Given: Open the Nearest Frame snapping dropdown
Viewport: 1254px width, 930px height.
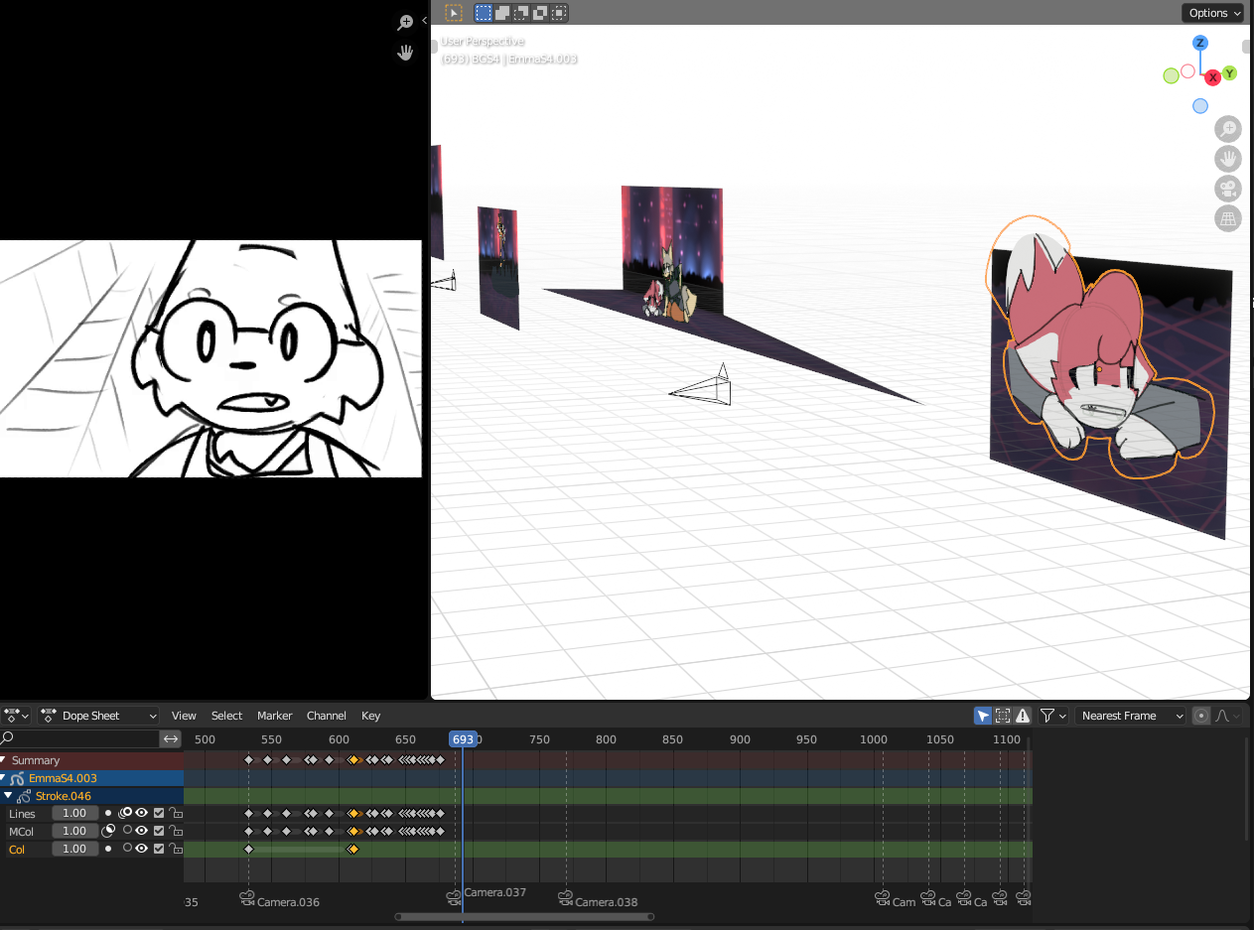Looking at the screenshot, I should (1131, 716).
